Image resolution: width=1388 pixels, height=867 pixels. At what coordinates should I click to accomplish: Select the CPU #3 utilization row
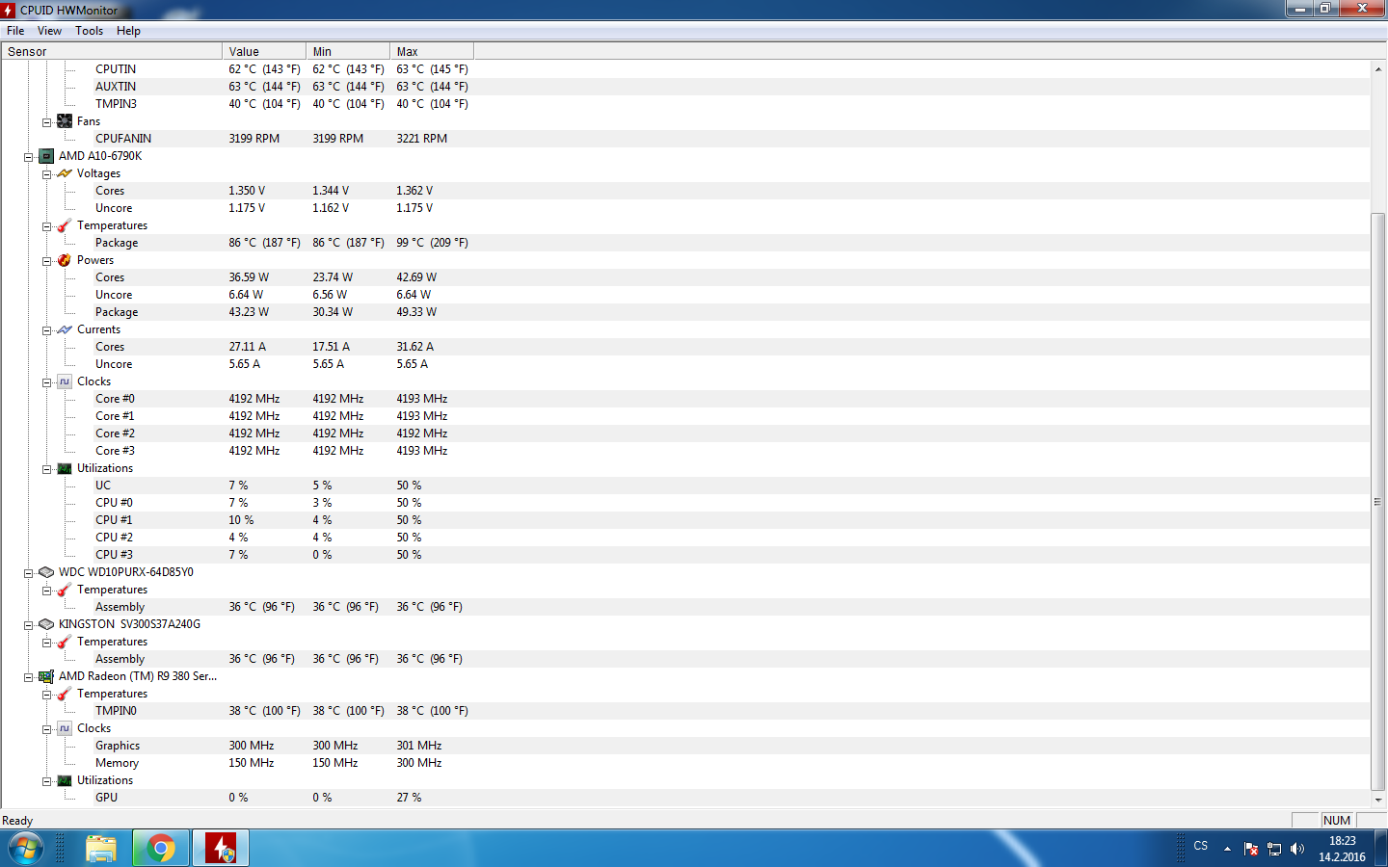click(685, 555)
